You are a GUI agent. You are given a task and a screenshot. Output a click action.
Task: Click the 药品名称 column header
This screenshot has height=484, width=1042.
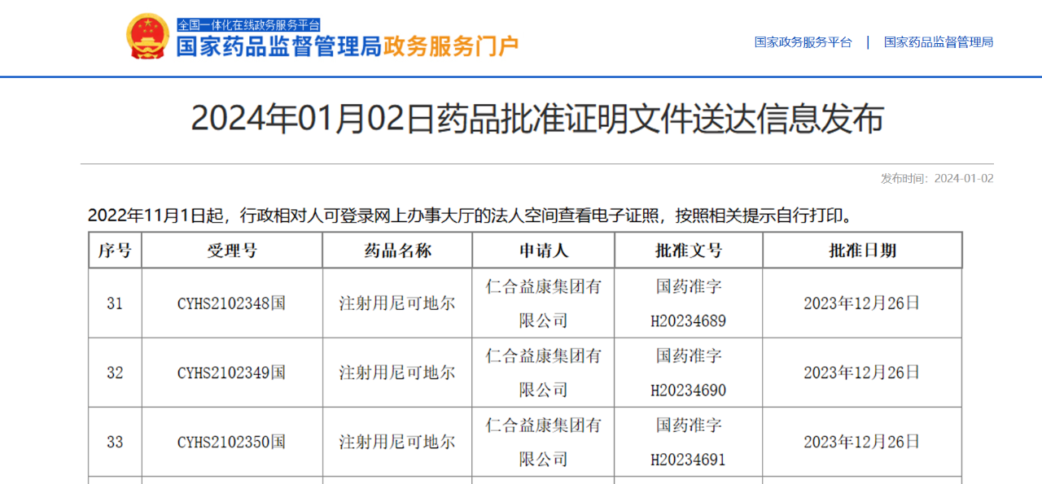tap(397, 251)
